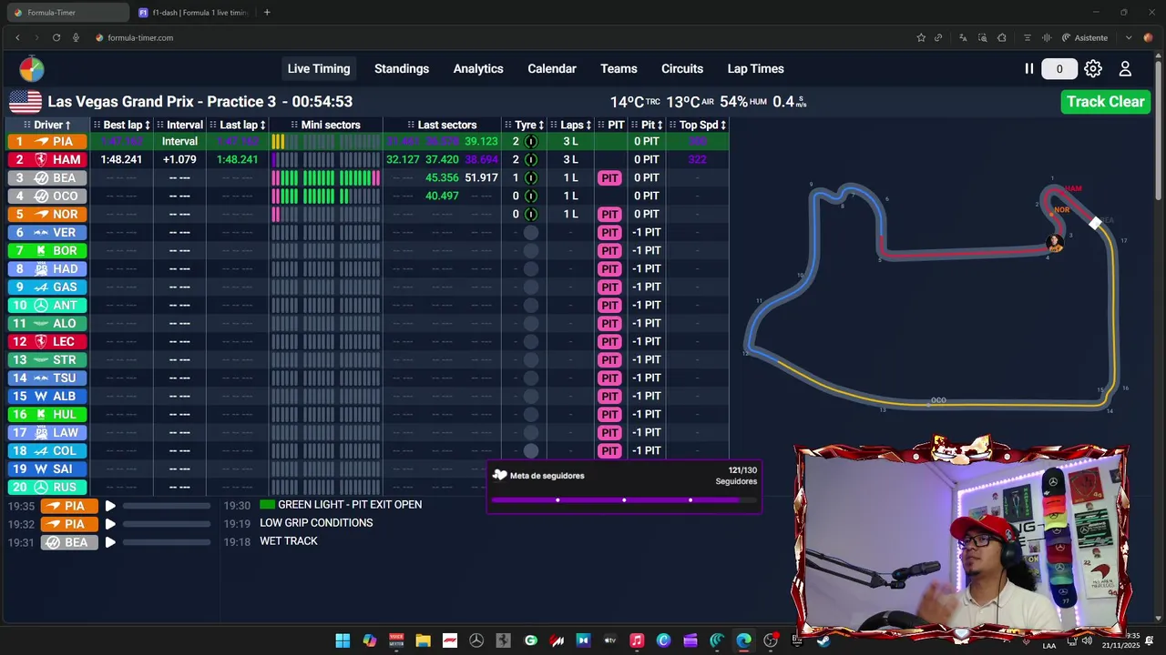
Task: Click the Formula-Timer stopwatch logo
Action: tap(32, 69)
